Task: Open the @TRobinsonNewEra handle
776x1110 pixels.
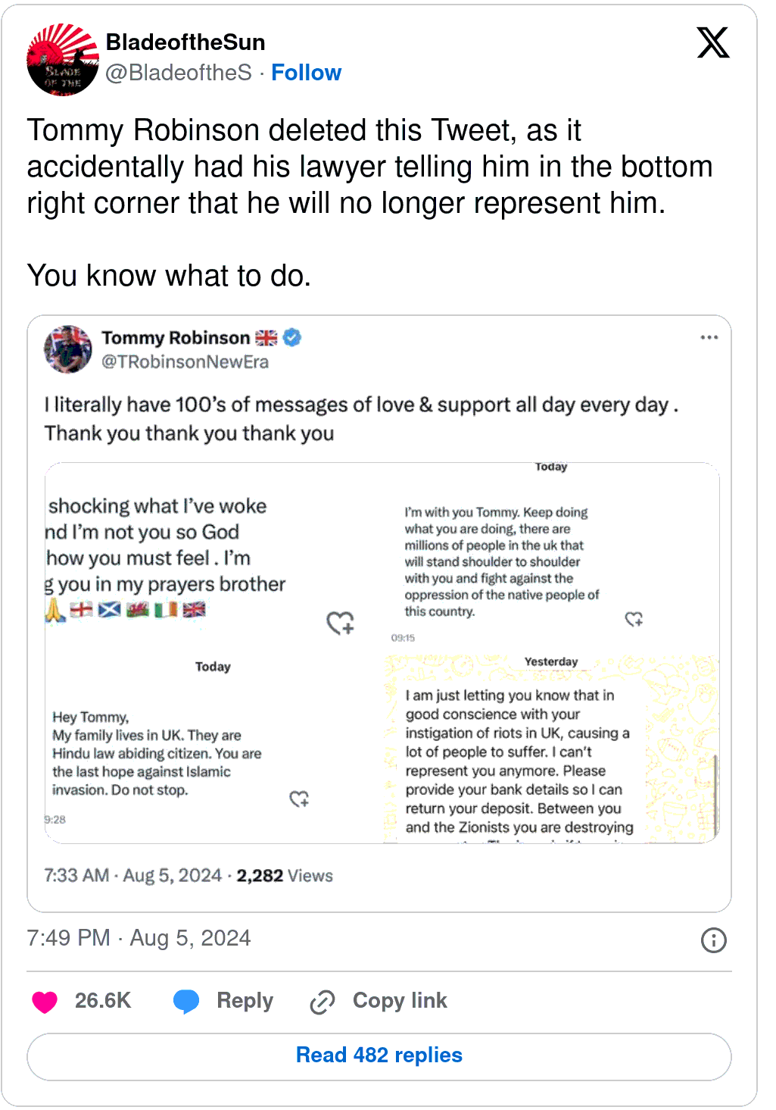Action: (x=185, y=362)
